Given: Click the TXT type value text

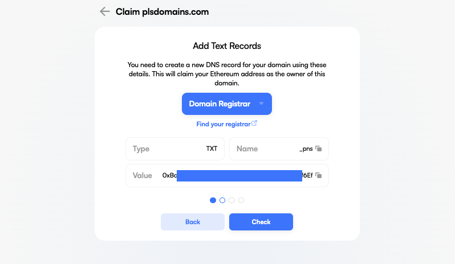Looking at the screenshot, I should tap(212, 148).
